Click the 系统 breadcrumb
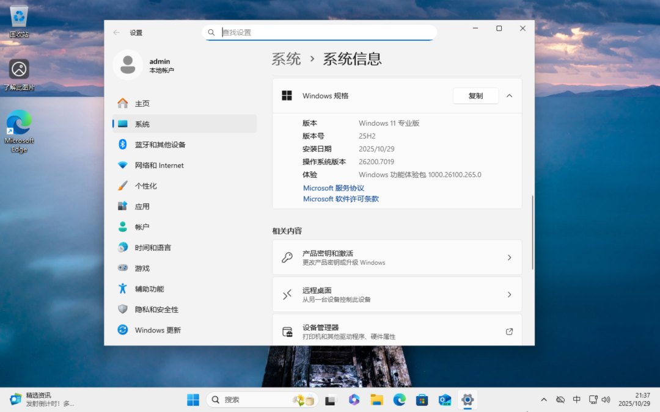Screen dimensions: 660x412 coord(286,59)
